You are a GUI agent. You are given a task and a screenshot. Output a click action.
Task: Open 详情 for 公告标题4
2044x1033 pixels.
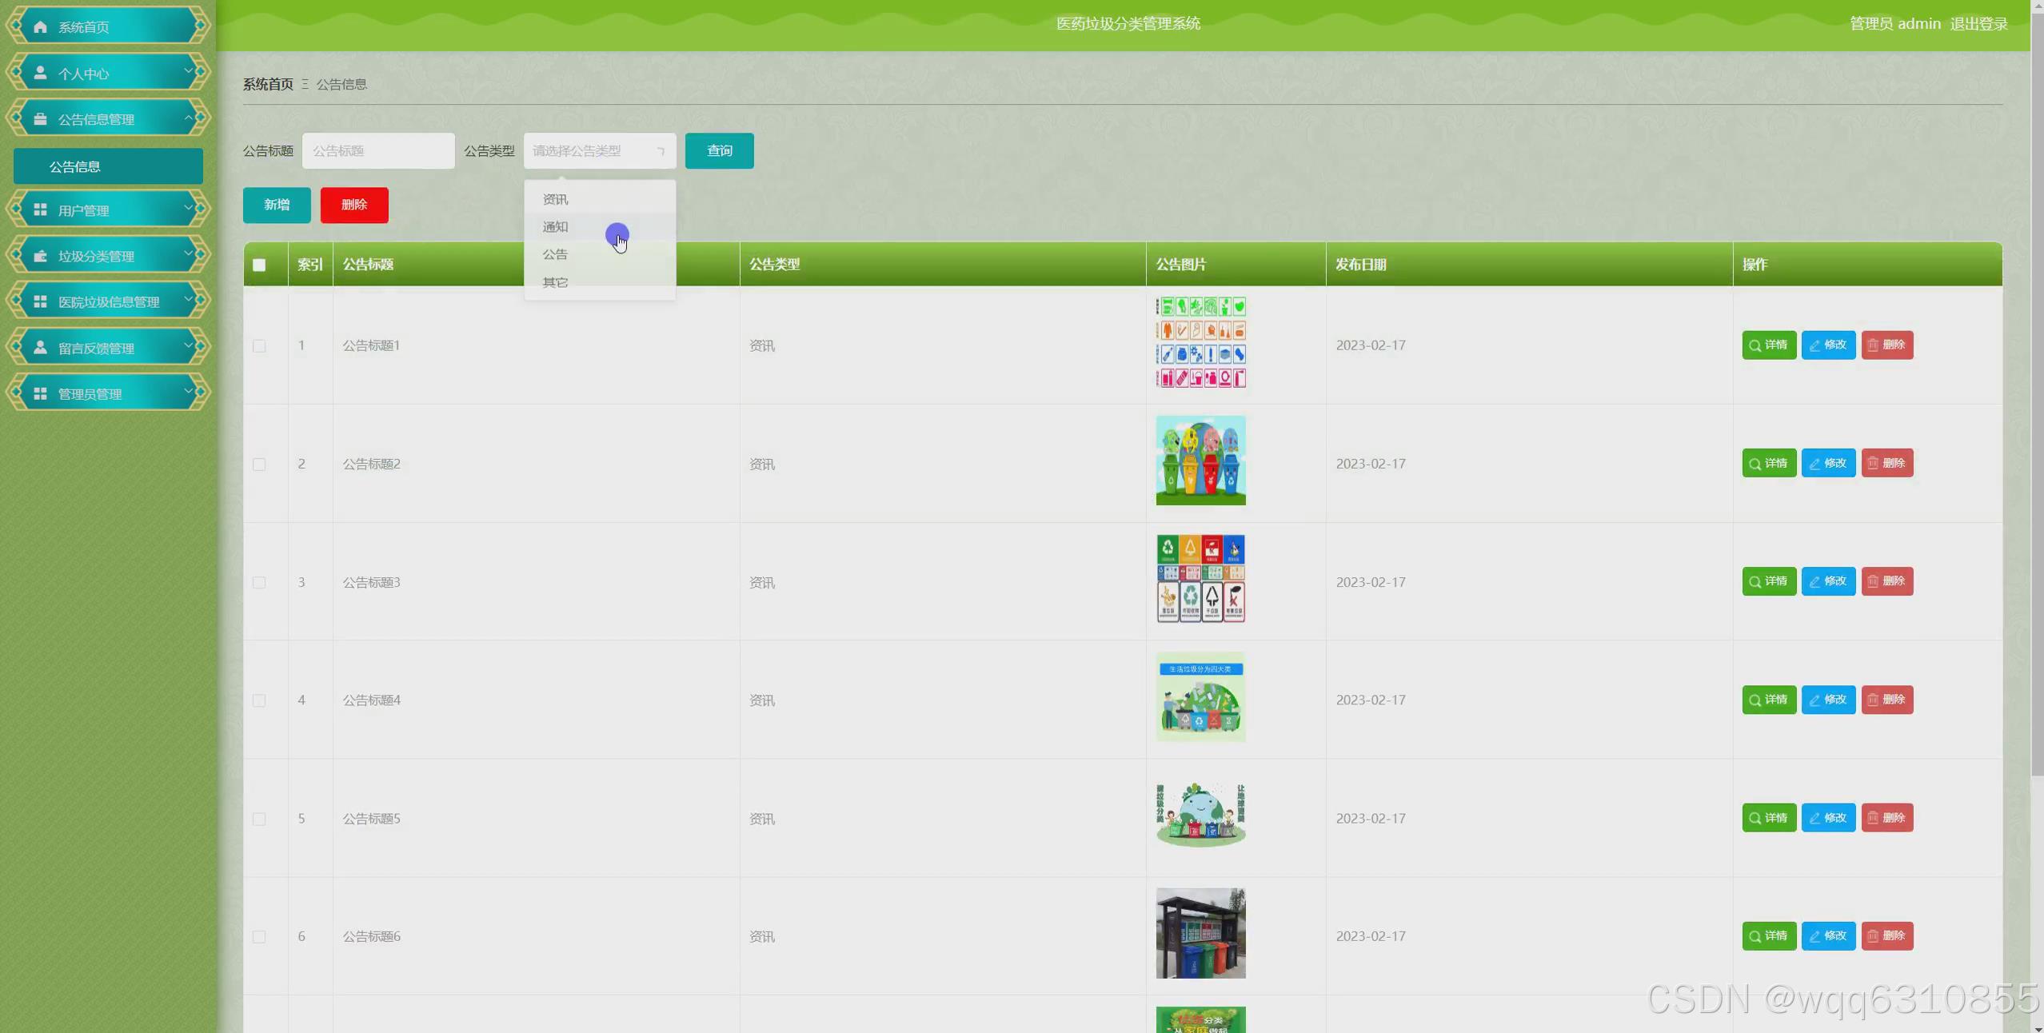tap(1768, 700)
